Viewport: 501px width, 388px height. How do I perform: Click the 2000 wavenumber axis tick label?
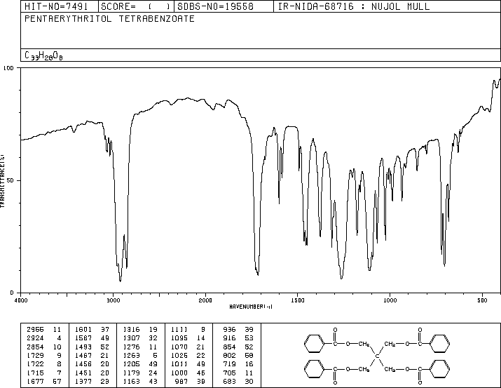point(205,300)
